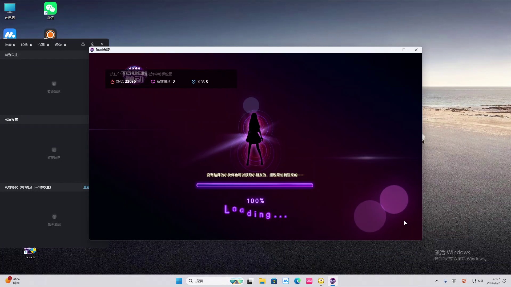Click the 100% loading percentage text
The width and height of the screenshot is (511, 287).
point(256,201)
